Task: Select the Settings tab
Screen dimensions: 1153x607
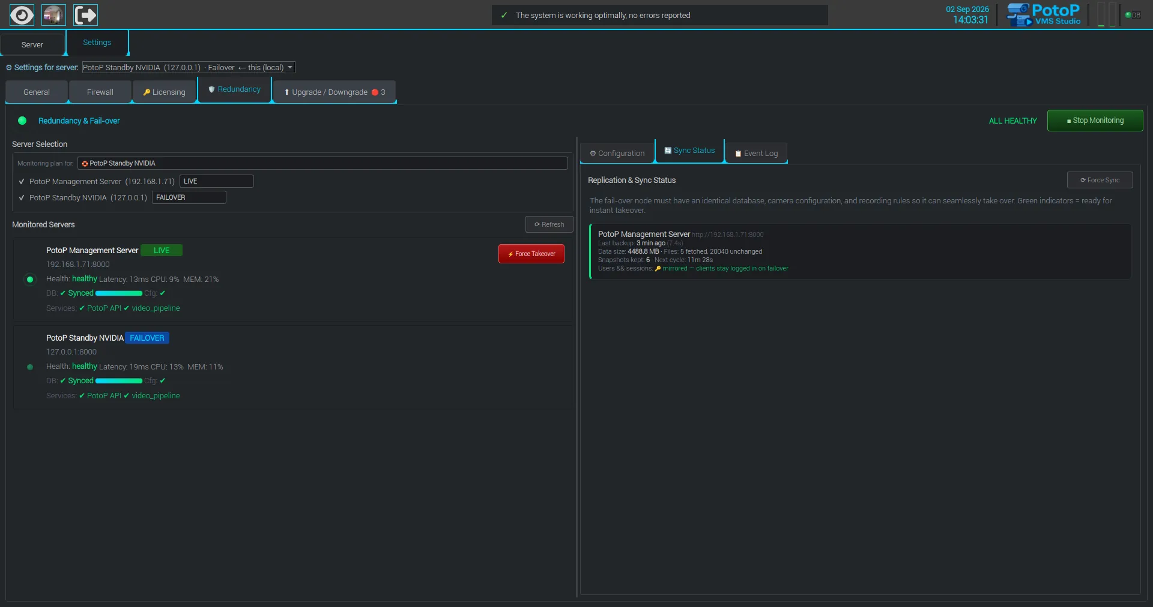Action: pos(97,43)
